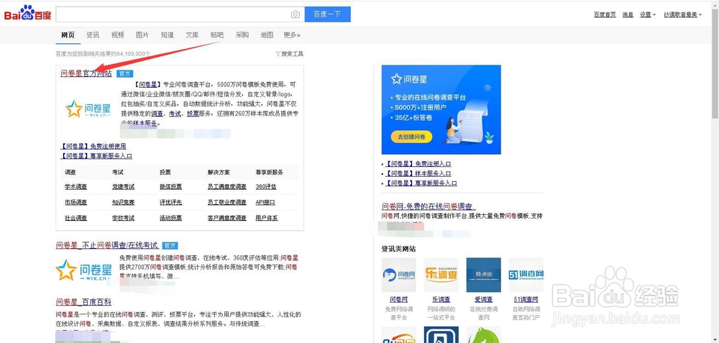
Task: Open 社会调查 link
Action: (75, 218)
